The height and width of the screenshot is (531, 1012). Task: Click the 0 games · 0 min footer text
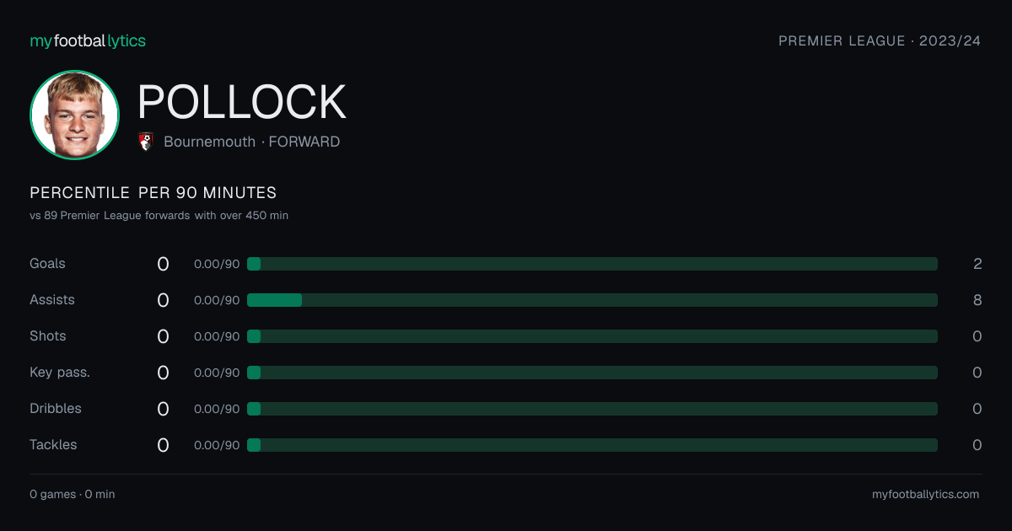point(73,495)
